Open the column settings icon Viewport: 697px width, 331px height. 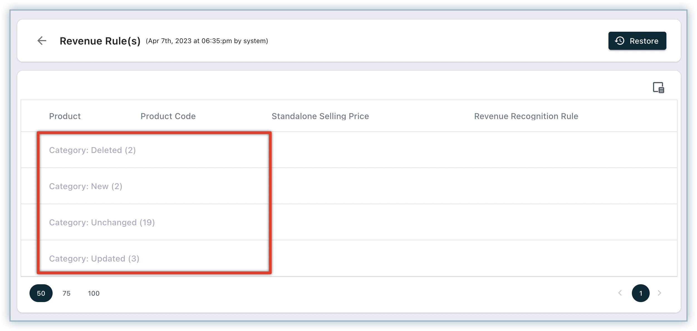658,88
